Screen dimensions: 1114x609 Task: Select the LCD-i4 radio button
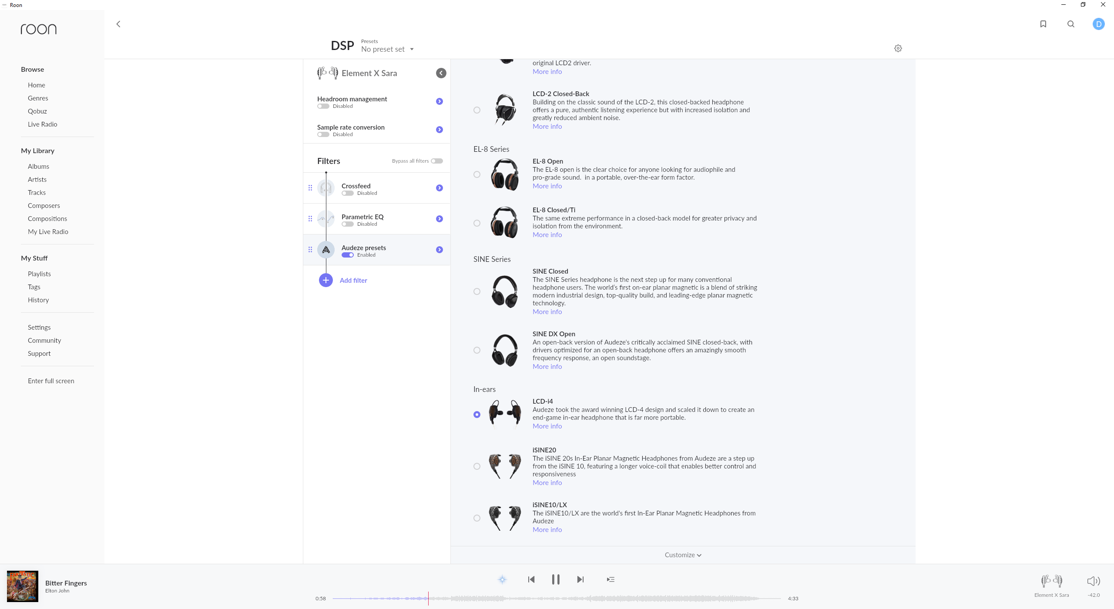coord(477,415)
